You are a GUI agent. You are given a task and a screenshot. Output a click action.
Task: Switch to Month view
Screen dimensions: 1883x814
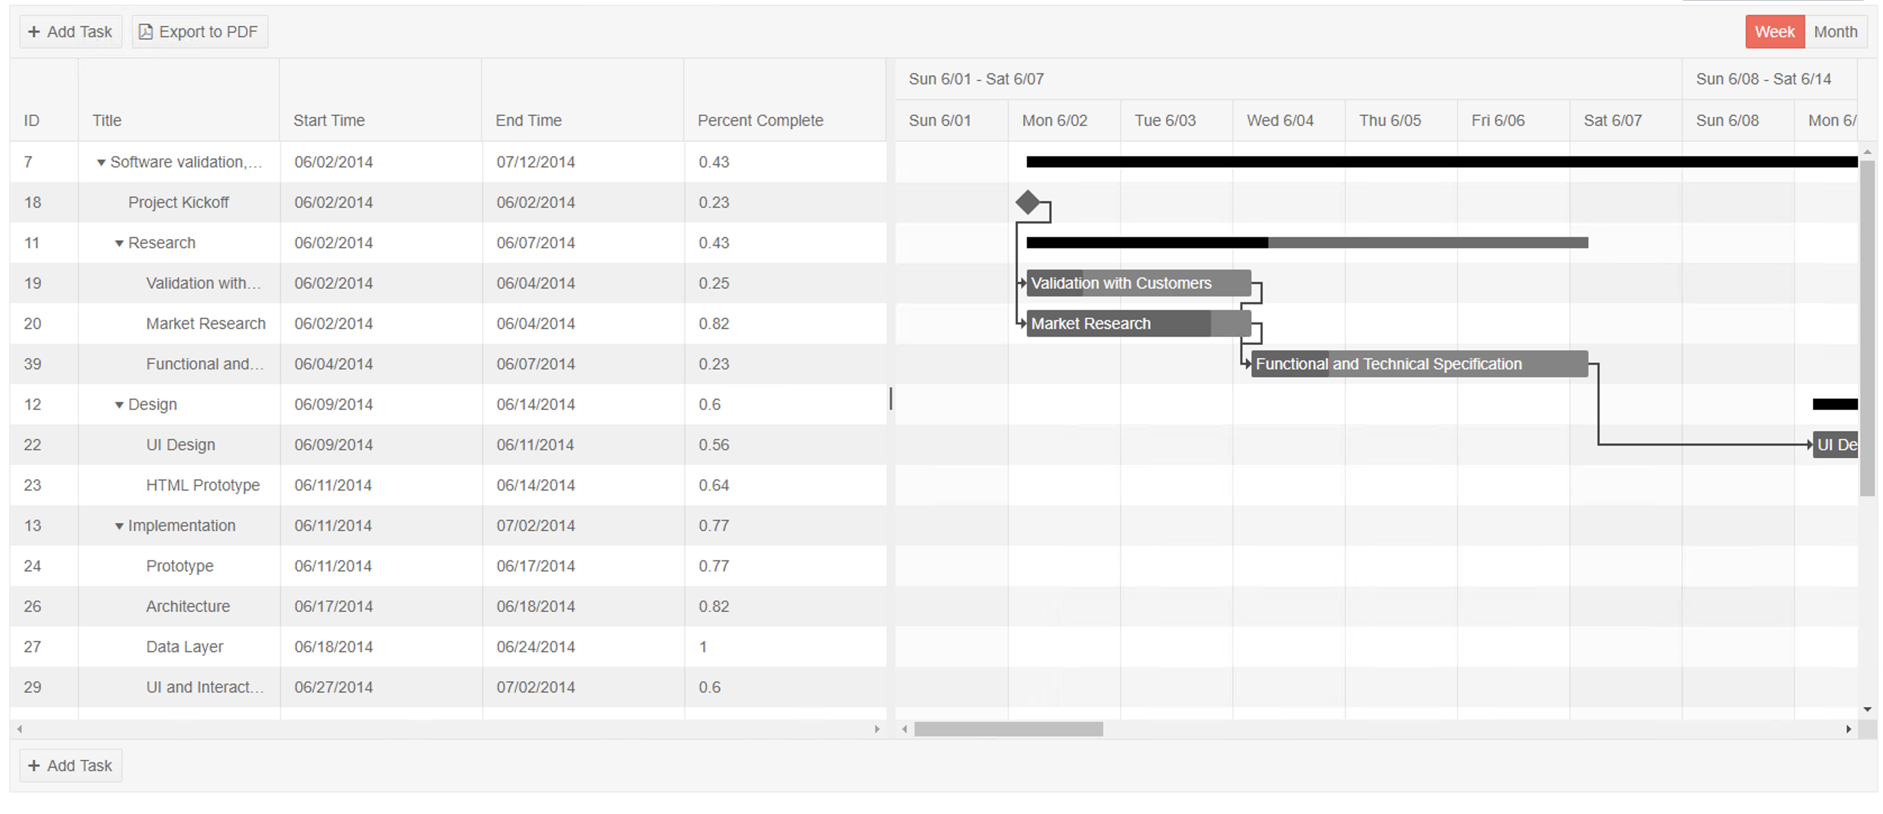1835,31
